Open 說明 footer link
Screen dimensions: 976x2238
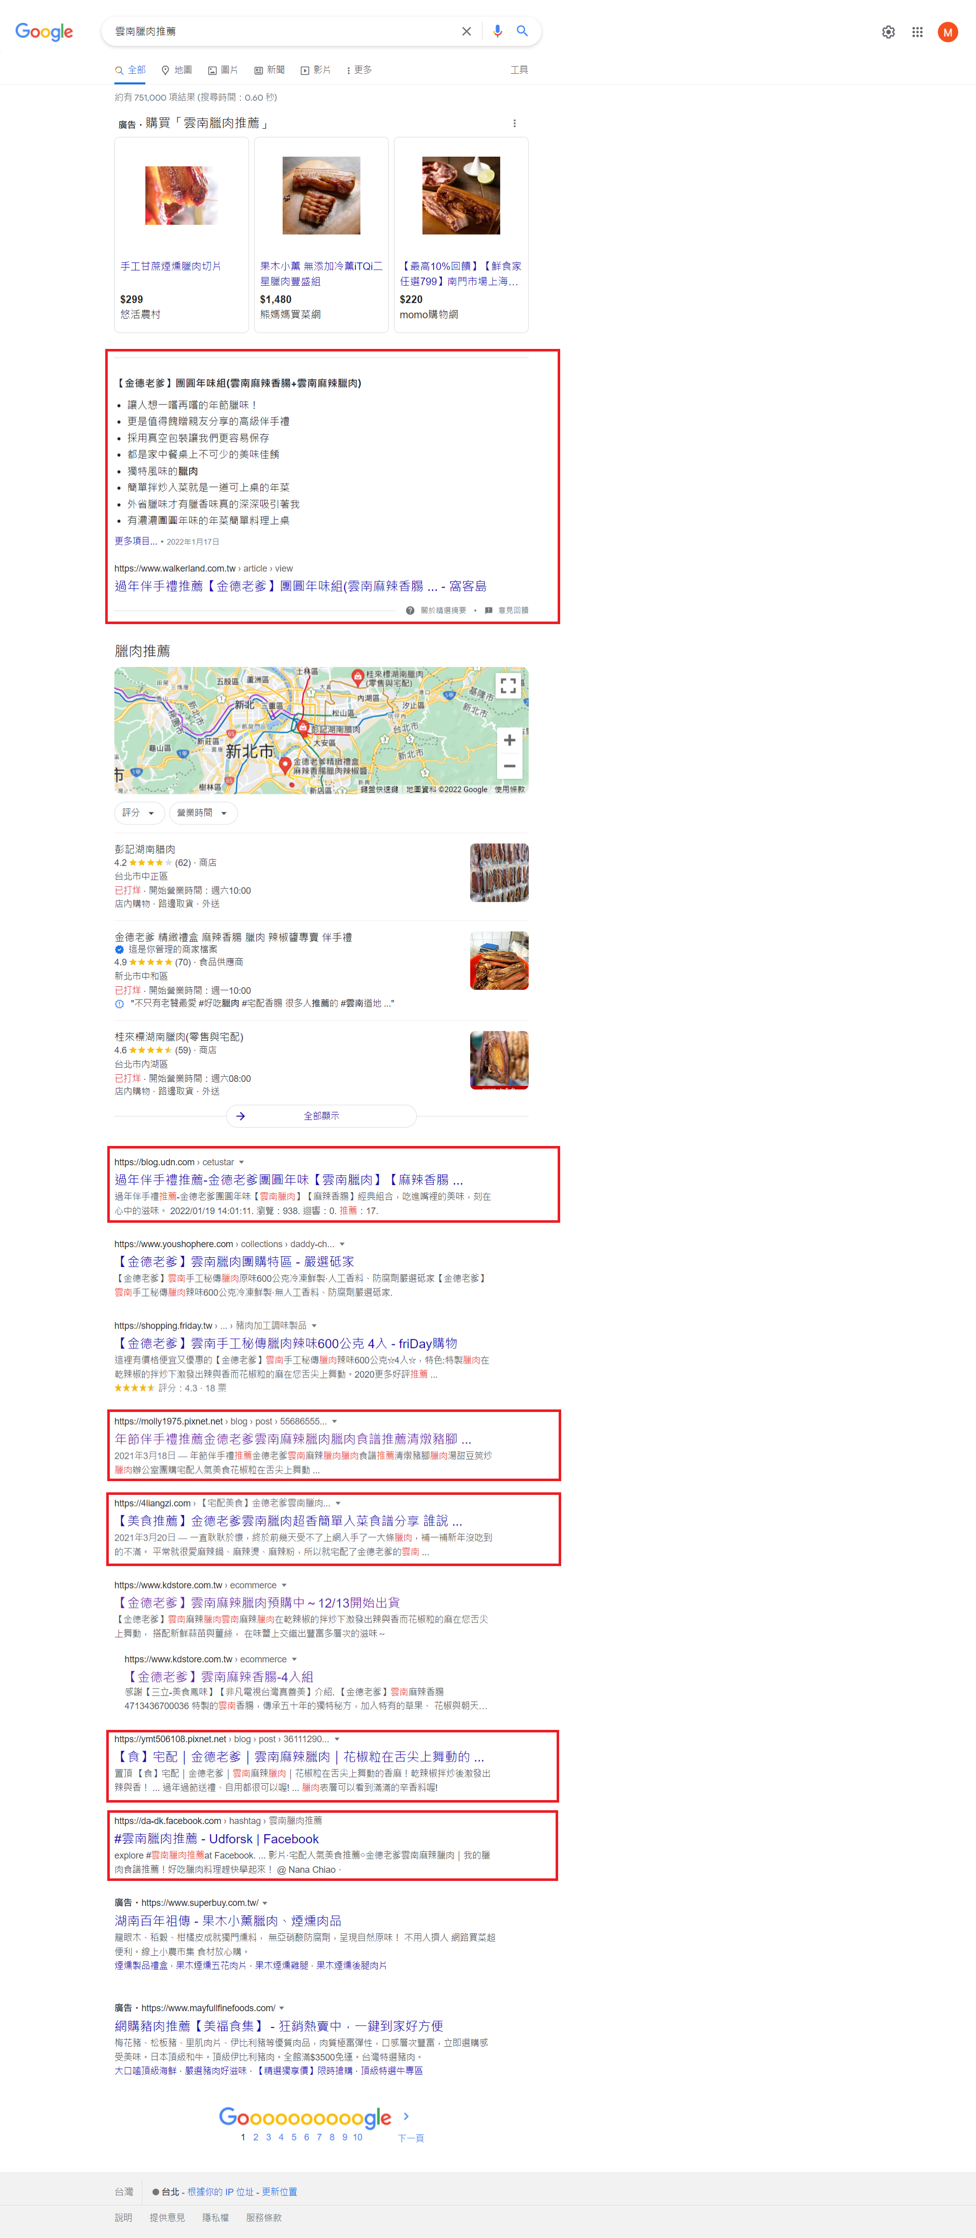[x=124, y=2217]
